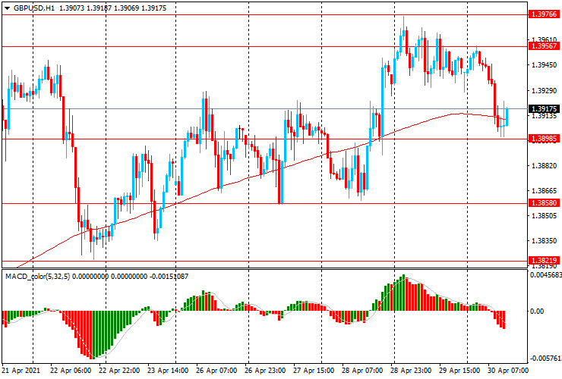Click the 1.38350 price scale value
Image resolution: width=562 pixels, height=379 pixels.
tap(544, 241)
